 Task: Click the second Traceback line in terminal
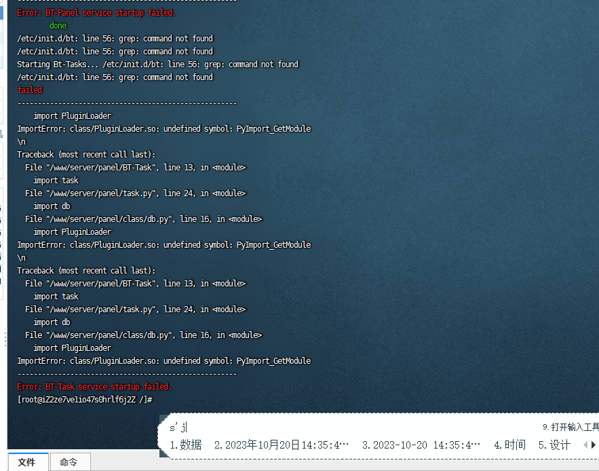[86, 271]
